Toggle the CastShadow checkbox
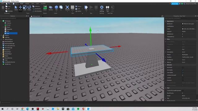Image resolution: width=198 pixels, height=111 pixels. point(183,26)
